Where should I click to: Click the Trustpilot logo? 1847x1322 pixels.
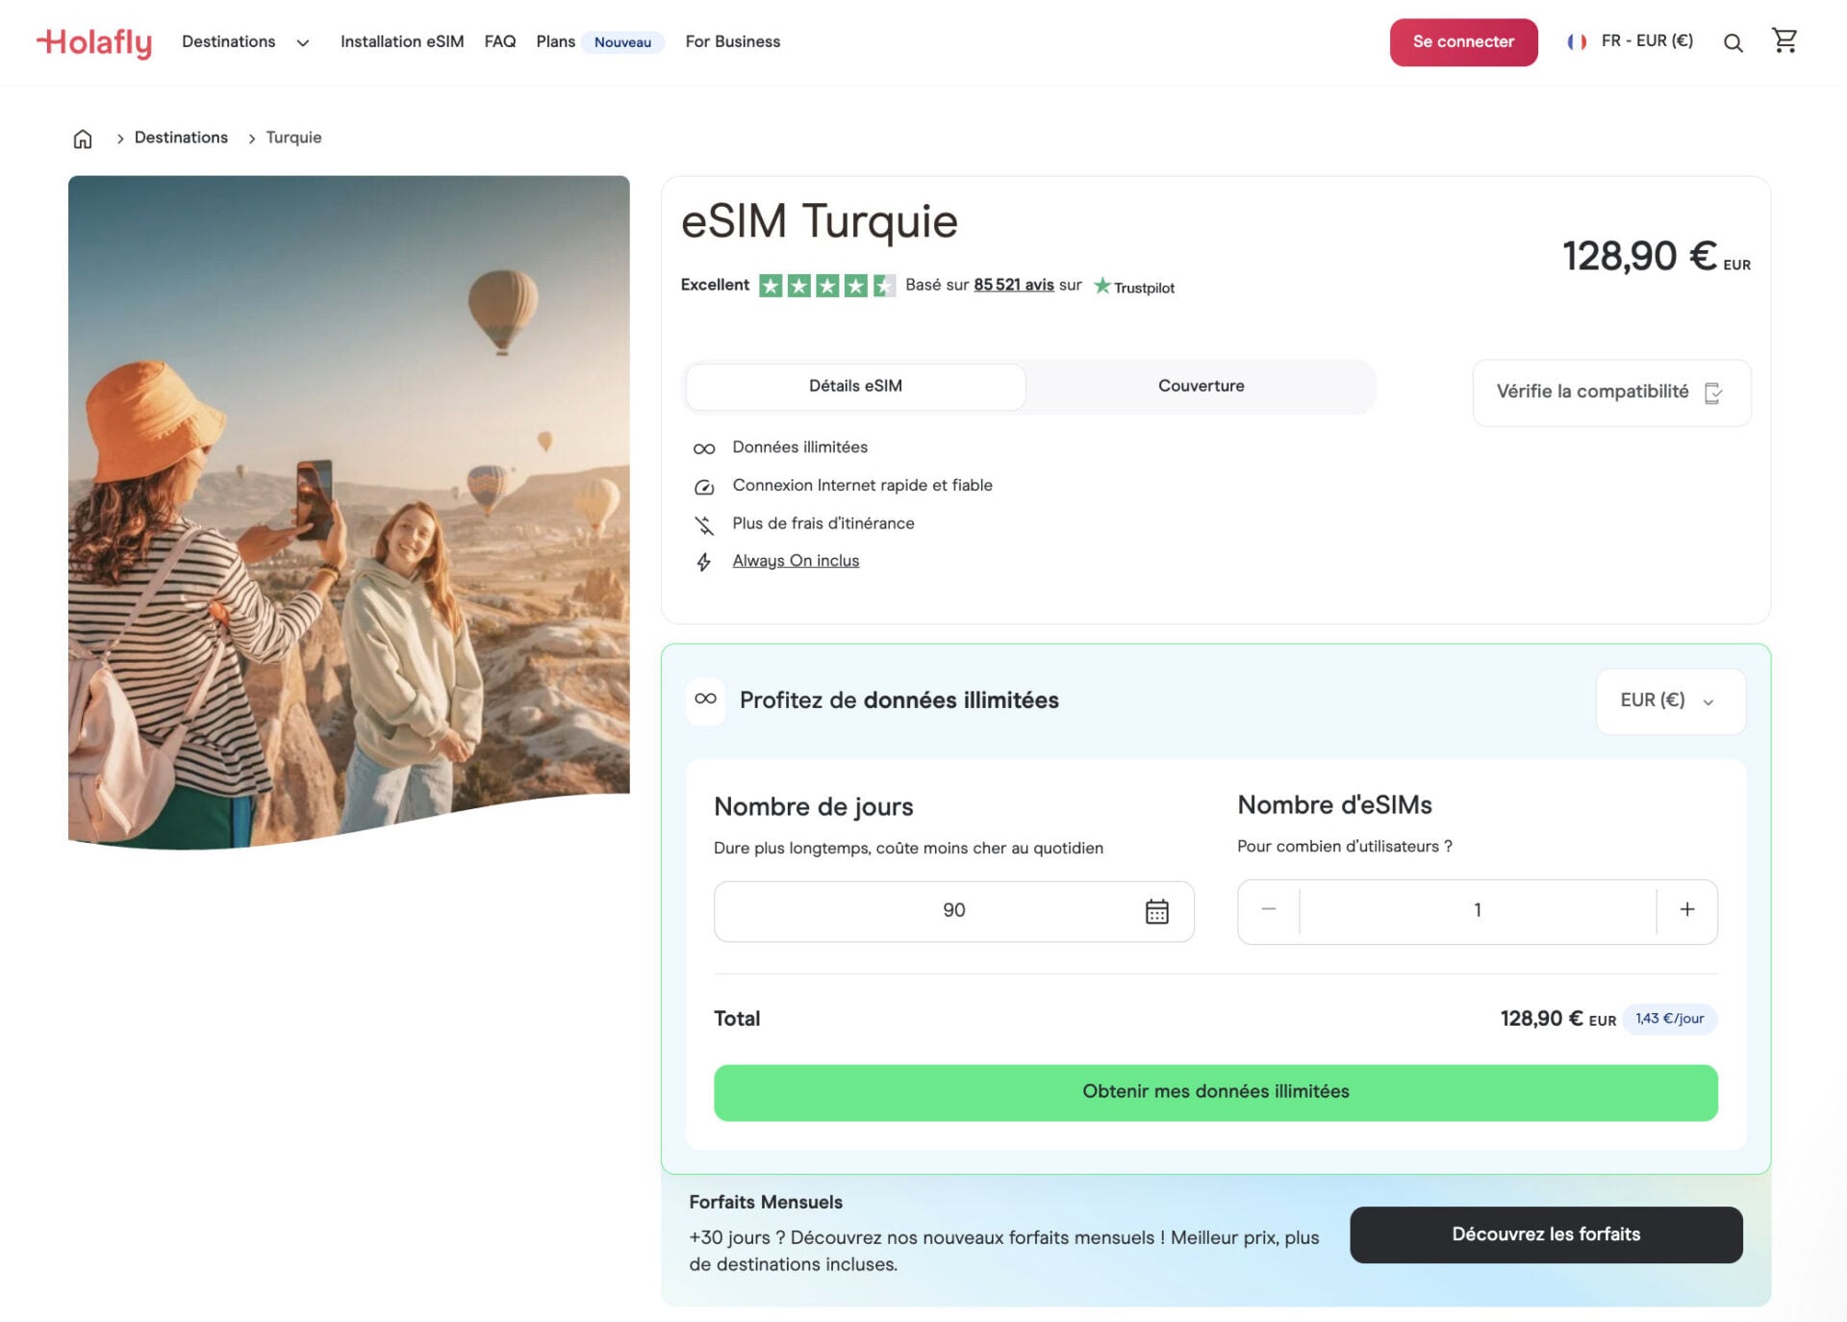(x=1134, y=287)
